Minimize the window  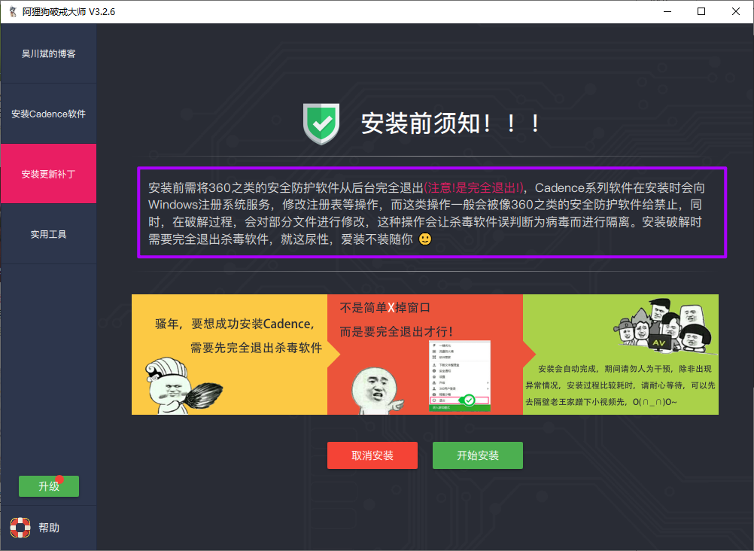pos(667,11)
